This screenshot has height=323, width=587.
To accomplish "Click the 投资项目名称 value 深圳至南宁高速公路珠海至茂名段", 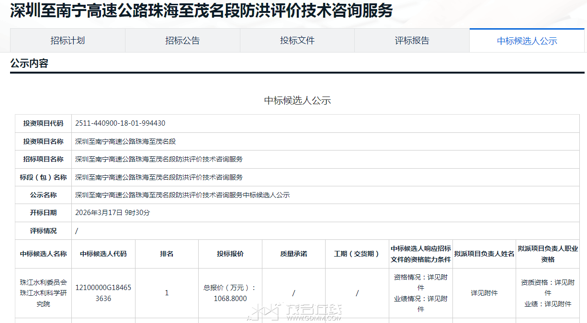I will point(125,141).
